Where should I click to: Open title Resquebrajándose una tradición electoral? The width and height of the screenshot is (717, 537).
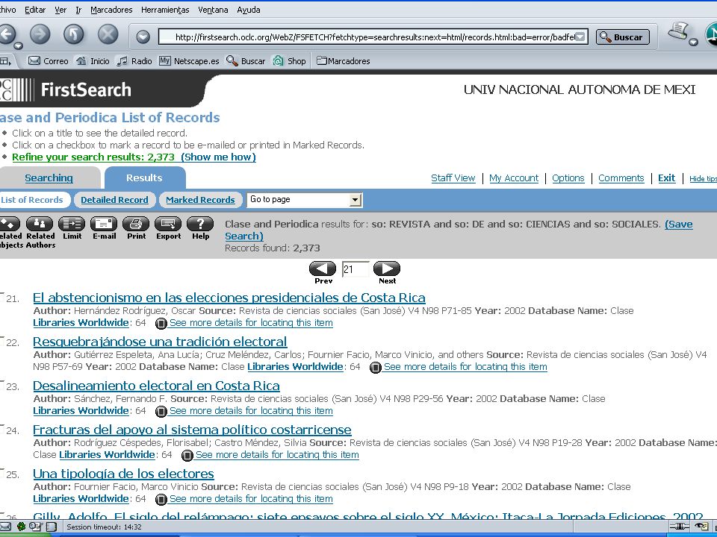pyautogui.click(x=160, y=342)
